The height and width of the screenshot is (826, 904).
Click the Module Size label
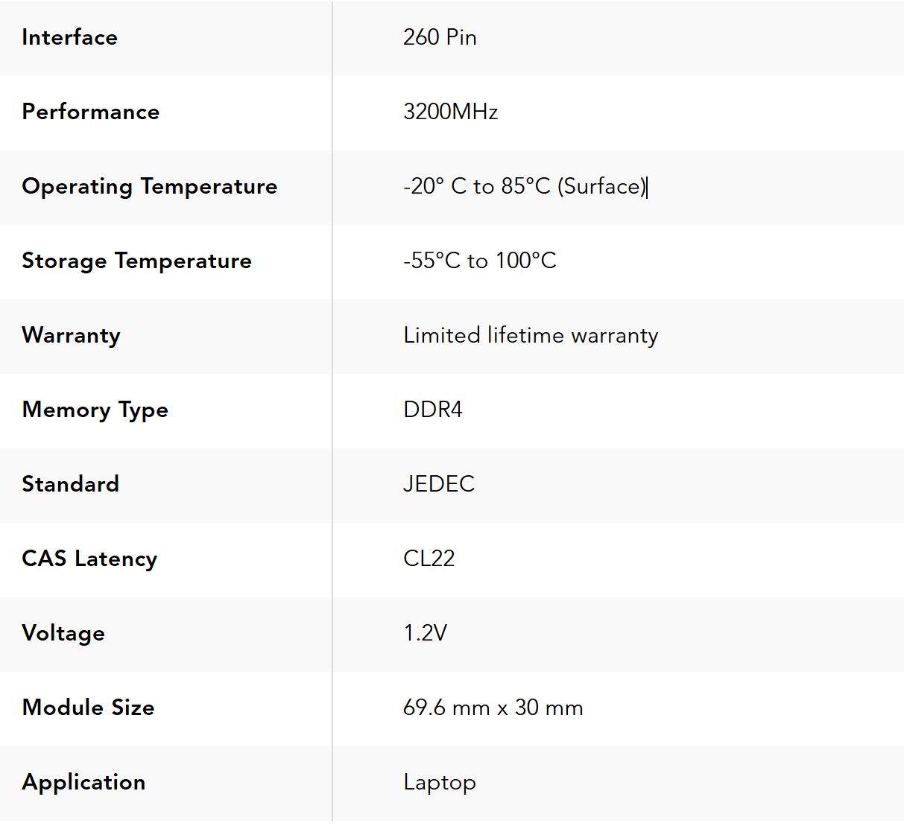88,708
